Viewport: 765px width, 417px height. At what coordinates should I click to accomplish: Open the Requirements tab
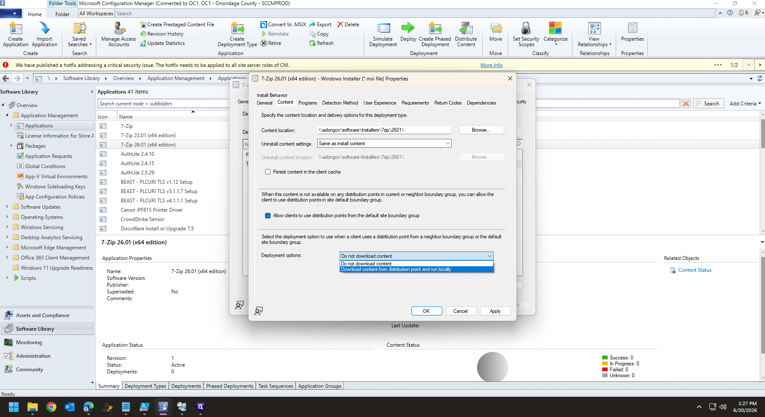415,103
